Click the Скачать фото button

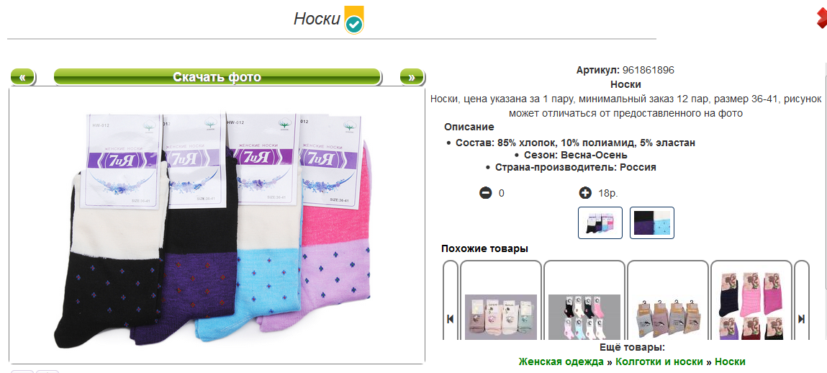(x=217, y=77)
